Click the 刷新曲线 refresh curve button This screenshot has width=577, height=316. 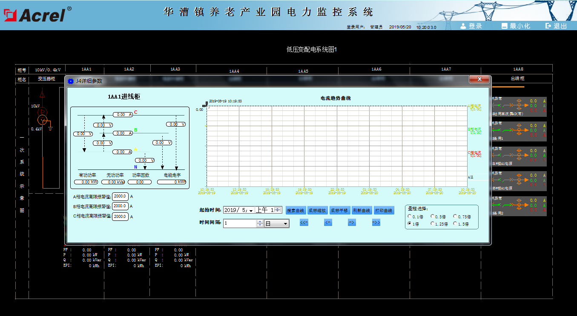click(x=362, y=210)
